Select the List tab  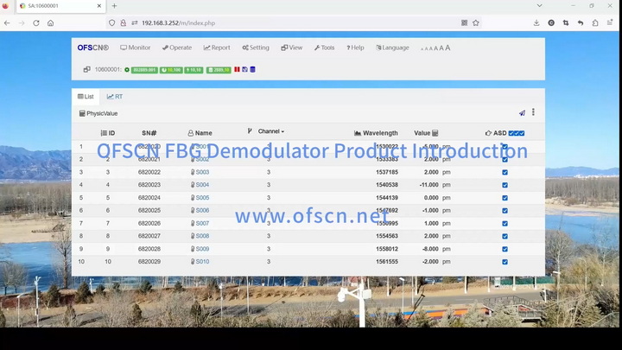(86, 97)
